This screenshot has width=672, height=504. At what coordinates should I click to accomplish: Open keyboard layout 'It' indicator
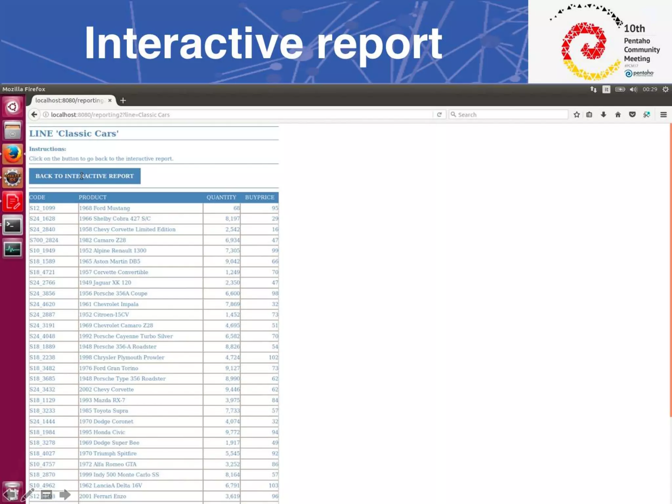pyautogui.click(x=606, y=89)
